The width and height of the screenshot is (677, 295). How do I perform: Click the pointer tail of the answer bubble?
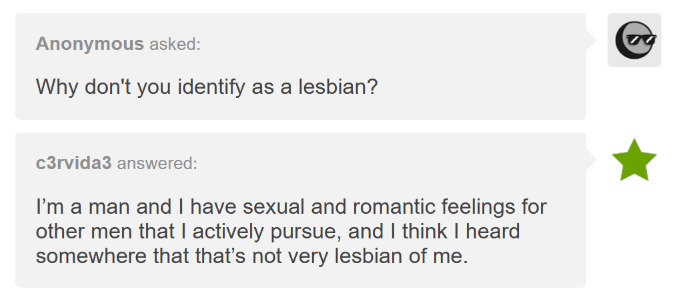591,160
